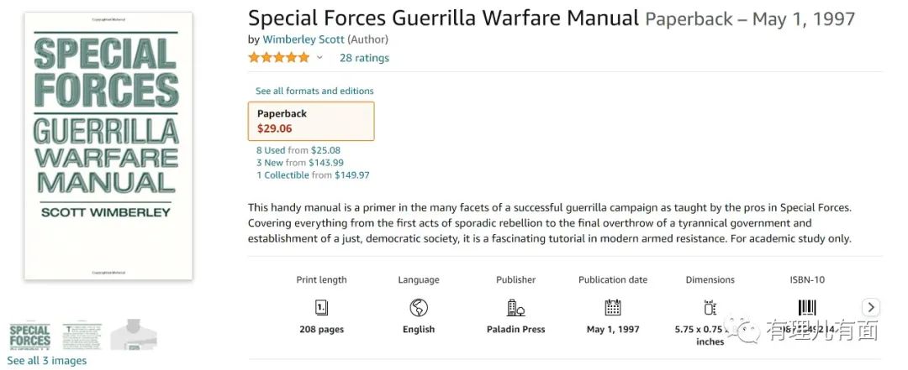908x370 pixels.
Task: Click the ISBN-10 barcode icon
Action: point(807,307)
